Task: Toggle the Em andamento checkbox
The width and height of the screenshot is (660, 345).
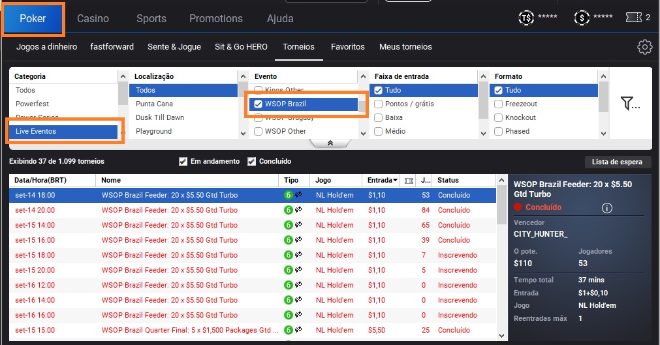Action: [183, 162]
